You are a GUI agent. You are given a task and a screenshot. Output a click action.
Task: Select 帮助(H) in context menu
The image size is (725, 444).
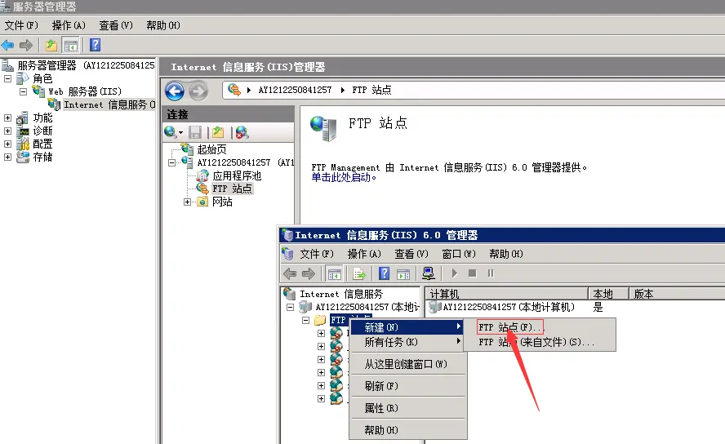(x=408, y=430)
